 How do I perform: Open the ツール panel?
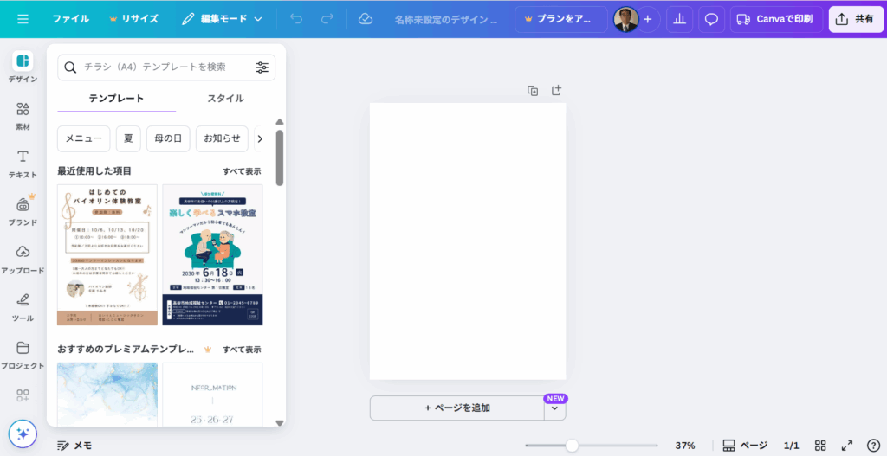[23, 307]
